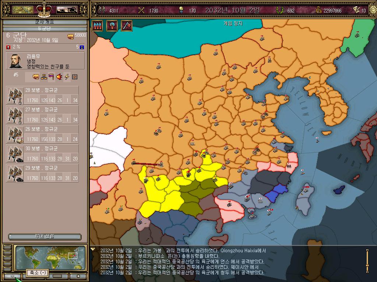377x282 pixels.
Task: Click the money bag treasury icon
Action: (x=318, y=10)
